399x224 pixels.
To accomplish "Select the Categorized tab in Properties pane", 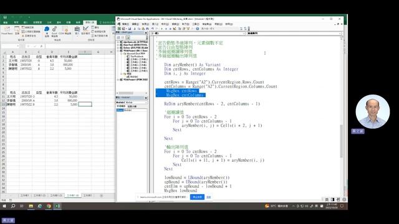I will pos(132,106).
